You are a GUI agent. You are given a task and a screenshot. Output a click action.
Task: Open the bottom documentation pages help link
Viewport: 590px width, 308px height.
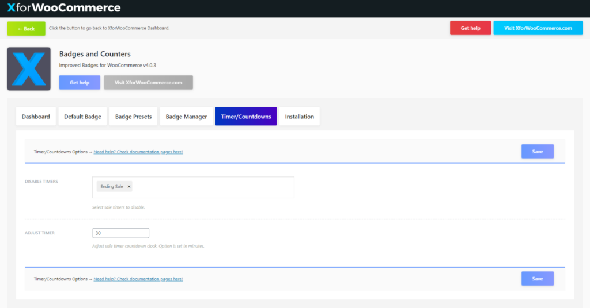(x=138, y=279)
